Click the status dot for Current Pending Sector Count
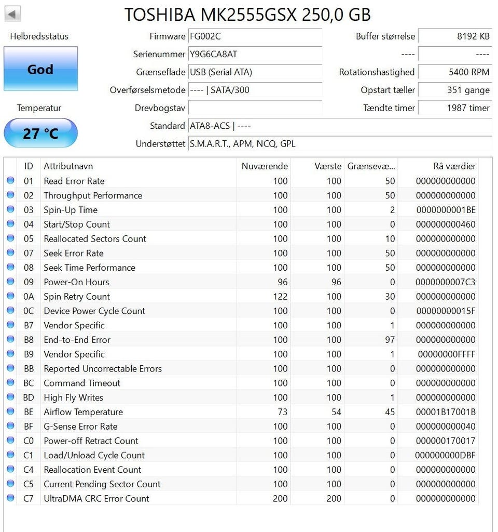 10,484
